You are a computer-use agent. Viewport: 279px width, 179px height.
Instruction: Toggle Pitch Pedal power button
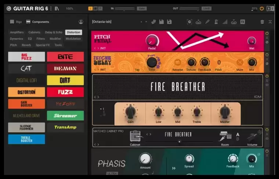(267, 33)
